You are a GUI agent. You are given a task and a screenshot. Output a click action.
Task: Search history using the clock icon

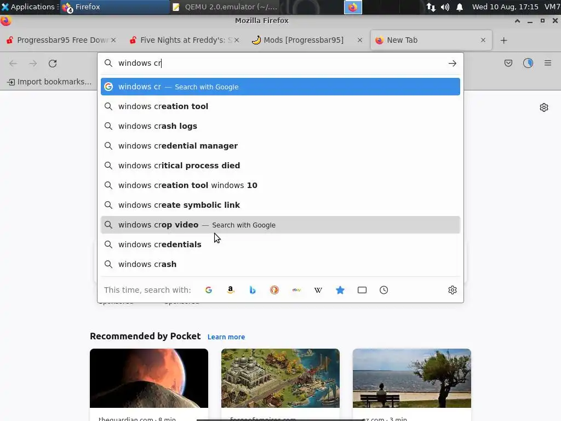point(384,290)
